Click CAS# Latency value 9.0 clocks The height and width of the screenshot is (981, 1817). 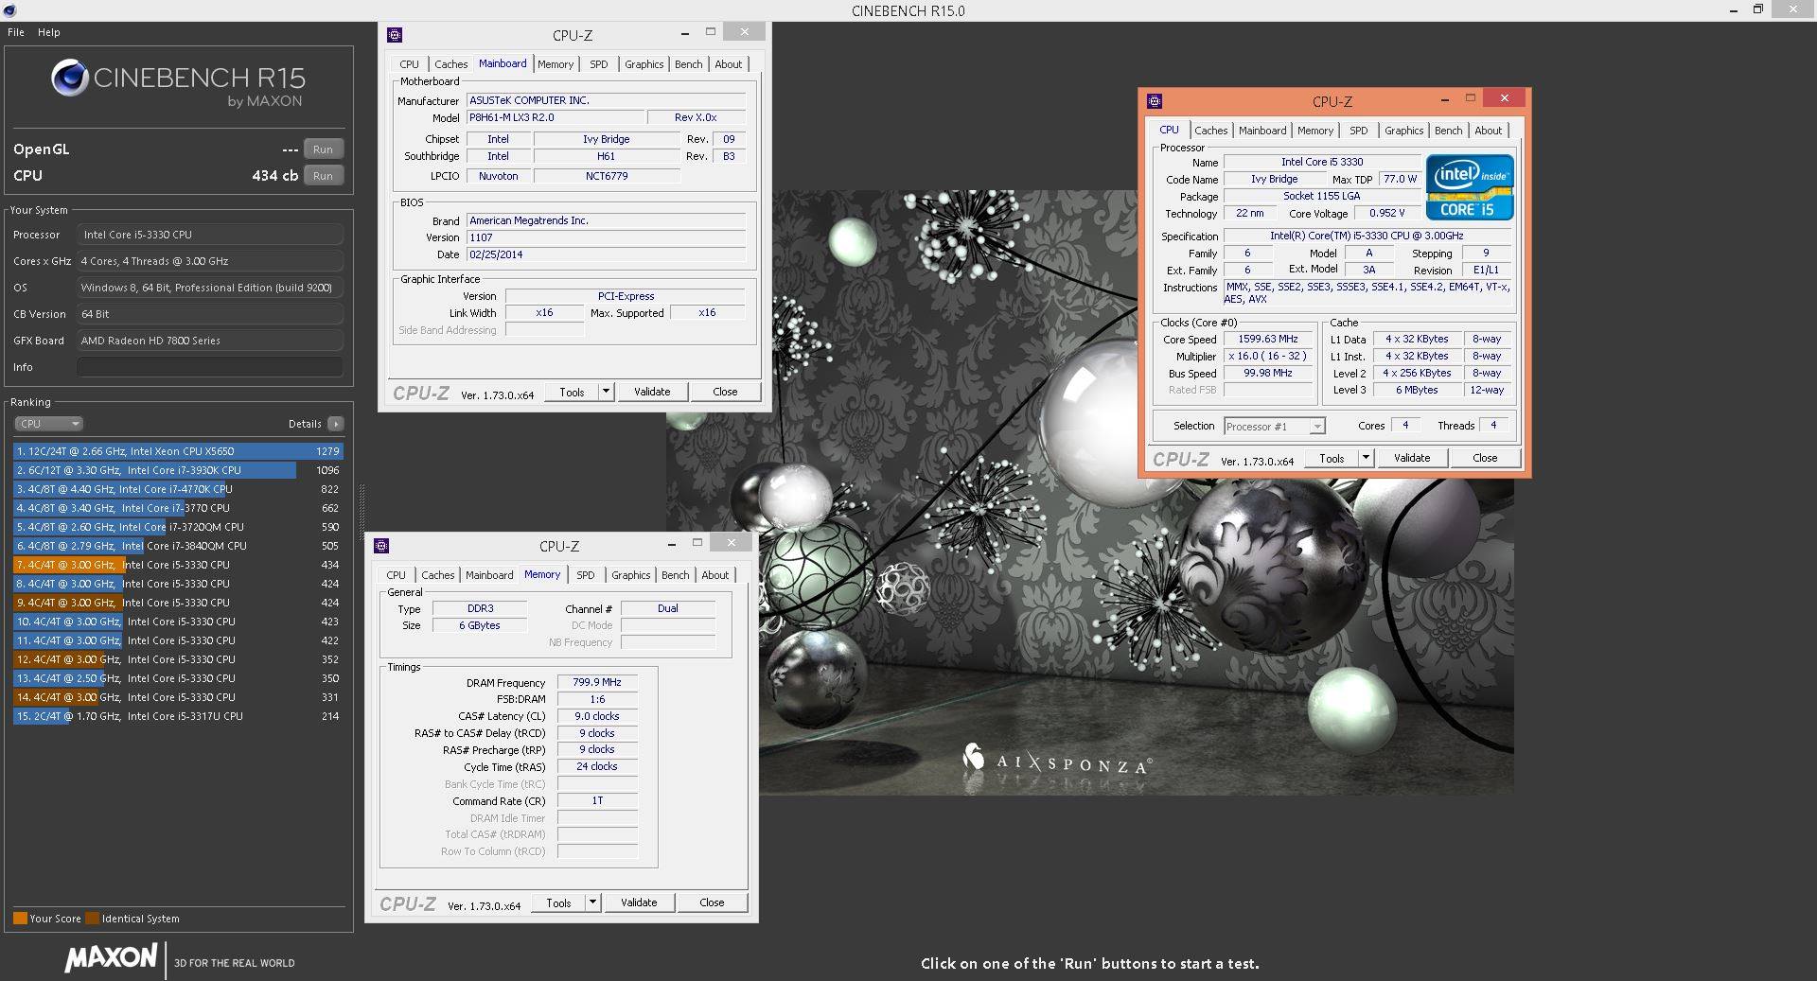[x=597, y=716]
